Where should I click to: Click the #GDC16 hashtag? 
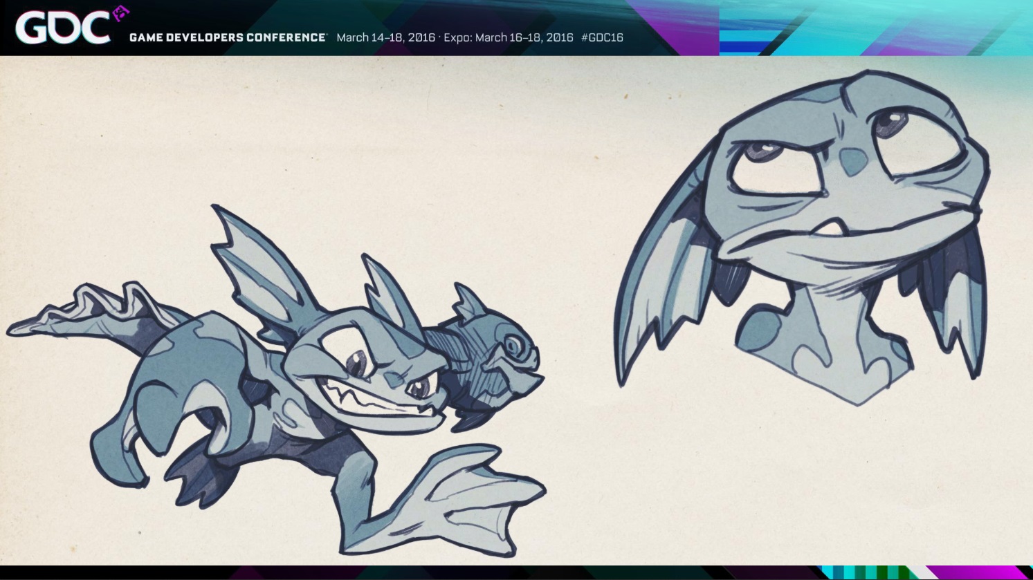pos(602,37)
